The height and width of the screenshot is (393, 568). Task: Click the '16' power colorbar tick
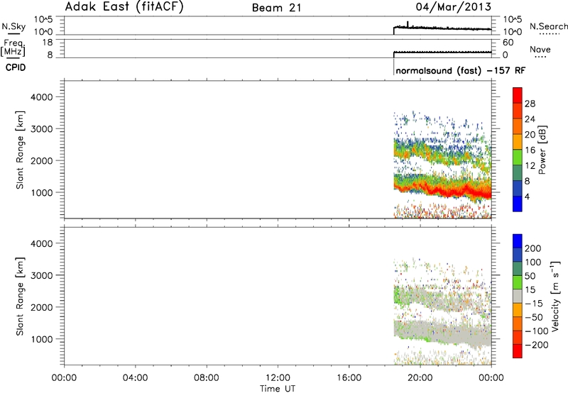coord(530,150)
